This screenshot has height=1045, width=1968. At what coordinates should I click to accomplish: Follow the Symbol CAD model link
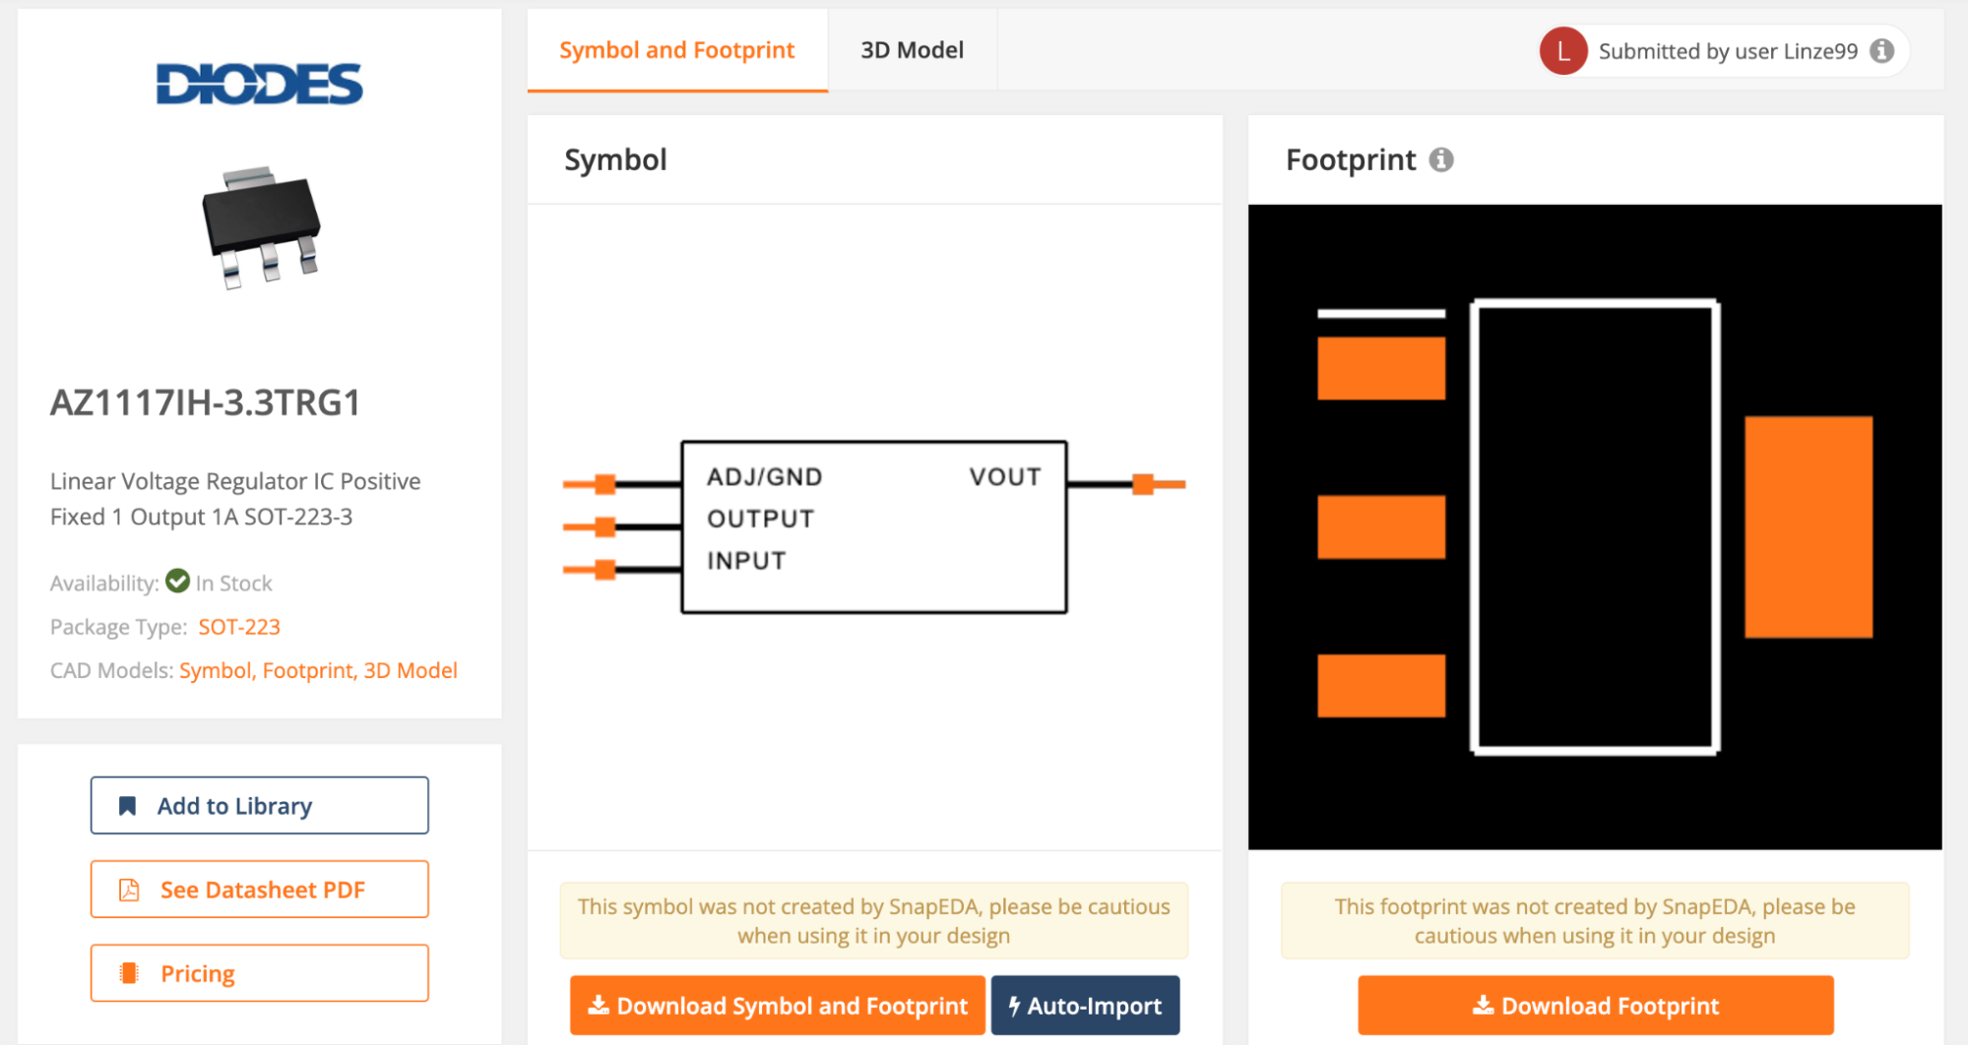pos(215,670)
